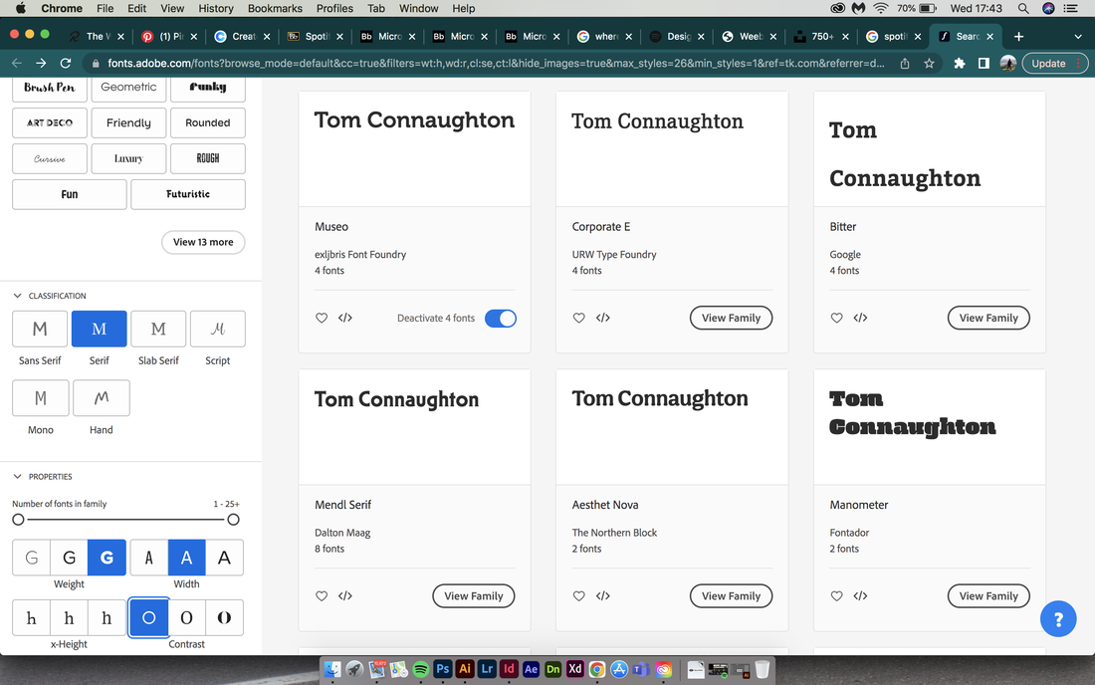
Task: Switch to the 750+ browser tab
Action: [821, 36]
